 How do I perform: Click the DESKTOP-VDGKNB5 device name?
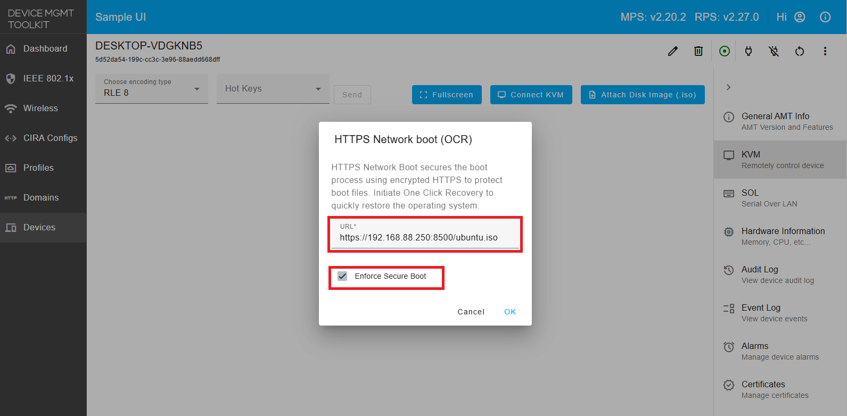tap(149, 46)
